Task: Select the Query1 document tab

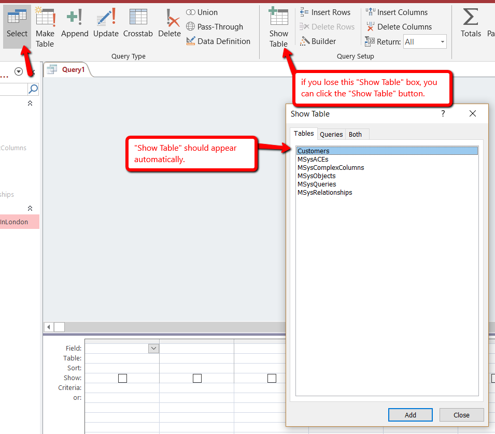Action: point(68,70)
